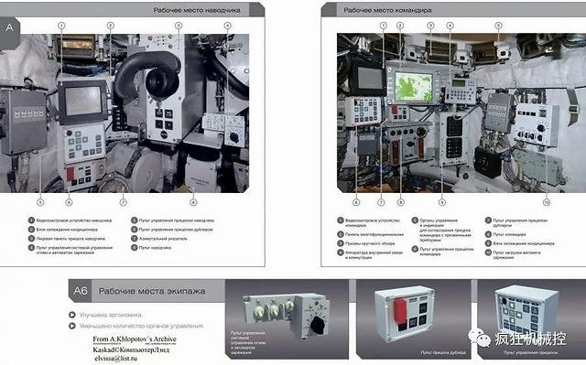Image resolution: width=586 pixels, height=365 pixels.
Task: Click legend bullet 8 next to "Пульт командира"
Action: [488, 234]
